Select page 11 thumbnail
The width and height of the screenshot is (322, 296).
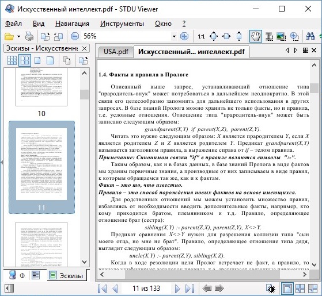click(x=41, y=167)
